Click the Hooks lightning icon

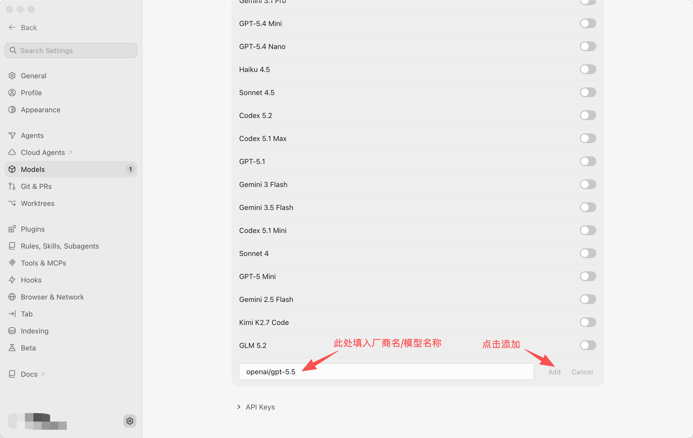[x=12, y=280]
